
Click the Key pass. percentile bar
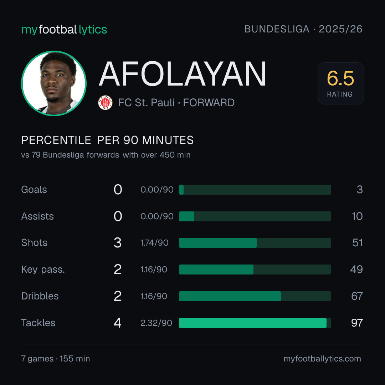tap(255, 269)
